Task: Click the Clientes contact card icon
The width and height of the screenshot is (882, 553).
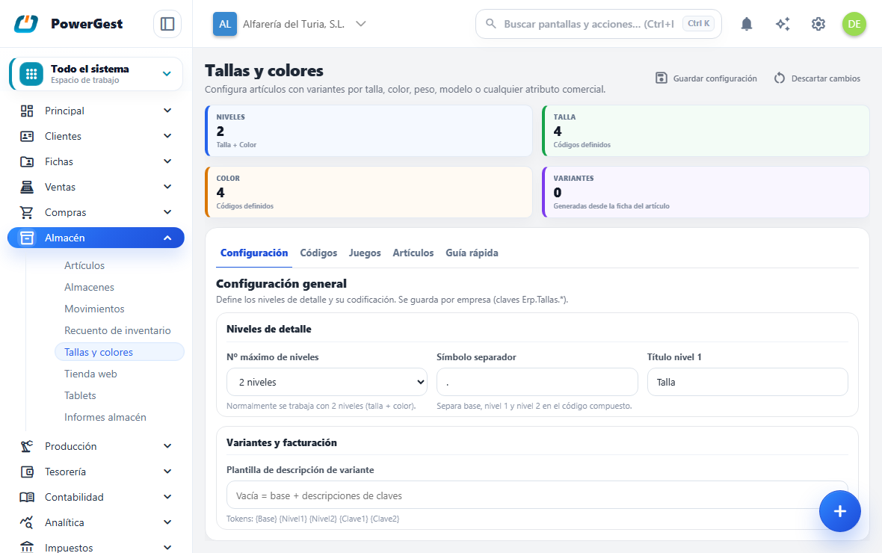Action: (x=27, y=136)
